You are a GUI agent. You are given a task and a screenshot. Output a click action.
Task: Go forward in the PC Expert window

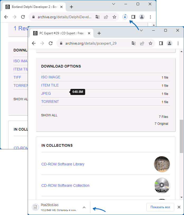42,43
